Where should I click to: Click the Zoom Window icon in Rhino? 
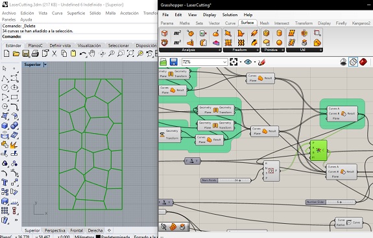click(121, 54)
